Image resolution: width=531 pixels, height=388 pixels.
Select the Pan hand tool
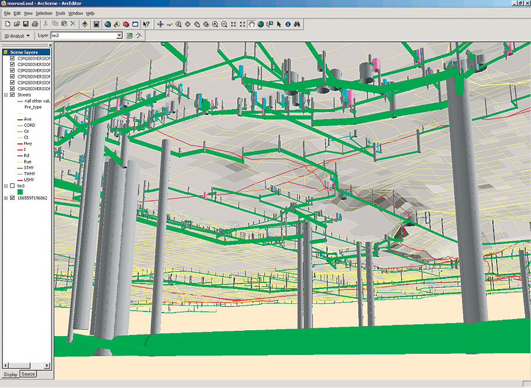[x=251, y=24]
